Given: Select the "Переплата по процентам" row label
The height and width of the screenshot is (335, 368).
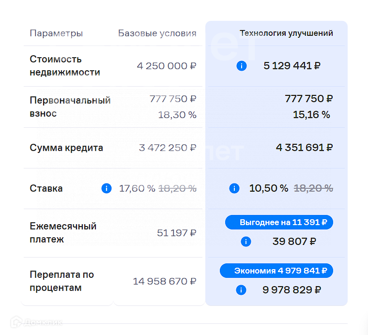Looking at the screenshot, I should pyautogui.click(x=62, y=281).
